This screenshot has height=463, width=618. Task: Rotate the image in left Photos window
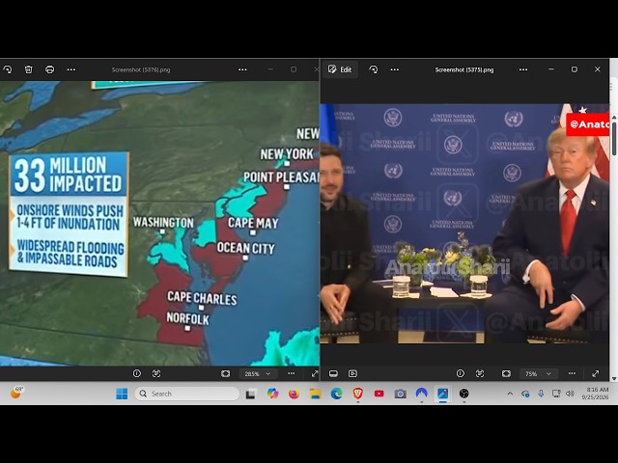click(x=8, y=69)
